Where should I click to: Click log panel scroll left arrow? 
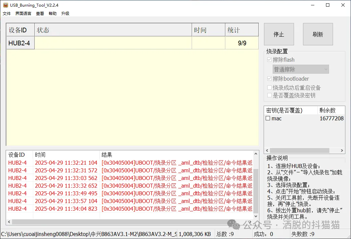click(x=9, y=222)
